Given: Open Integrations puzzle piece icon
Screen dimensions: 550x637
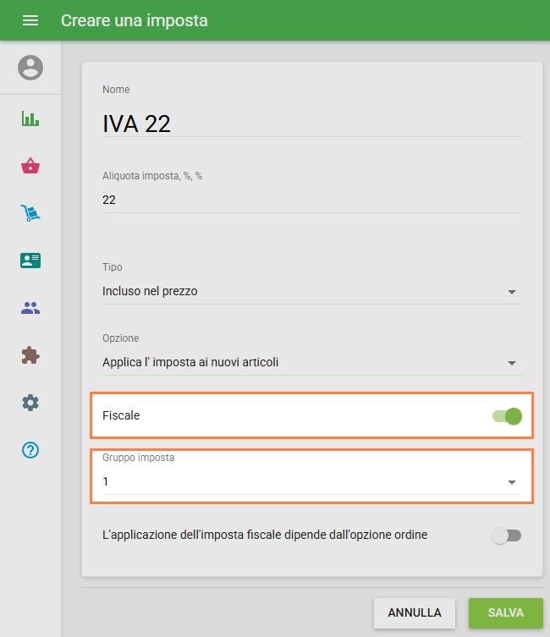Looking at the screenshot, I should 30,355.
